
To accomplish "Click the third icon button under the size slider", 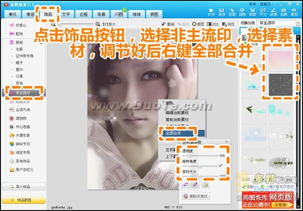I will (x=205, y=185).
